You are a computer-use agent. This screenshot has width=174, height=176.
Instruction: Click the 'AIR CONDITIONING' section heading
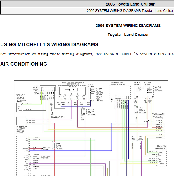coord(24,64)
